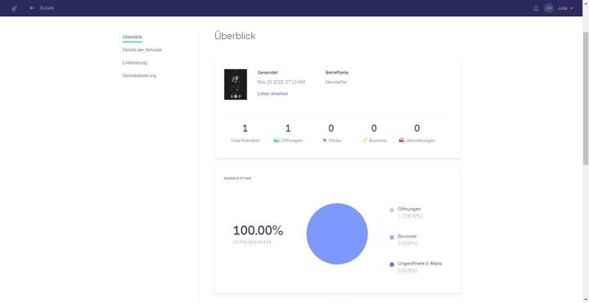Click the back arrow icon

click(32, 8)
